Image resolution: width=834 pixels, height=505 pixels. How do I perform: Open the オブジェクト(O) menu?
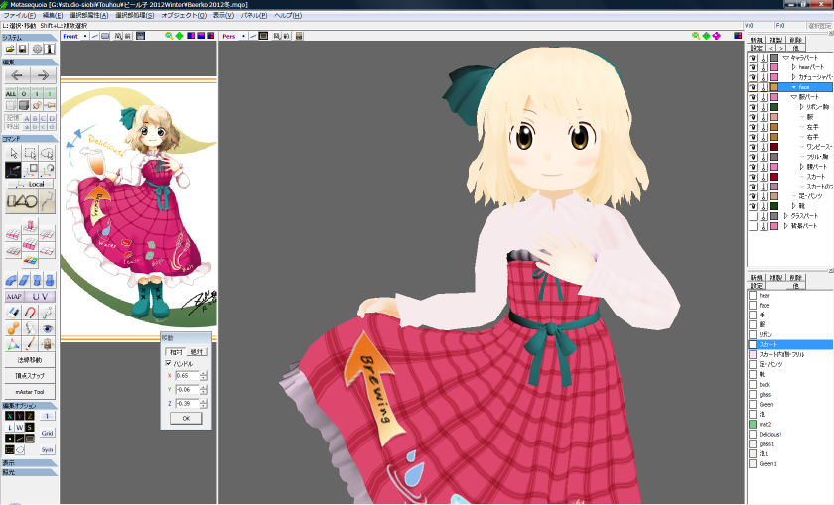click(184, 16)
